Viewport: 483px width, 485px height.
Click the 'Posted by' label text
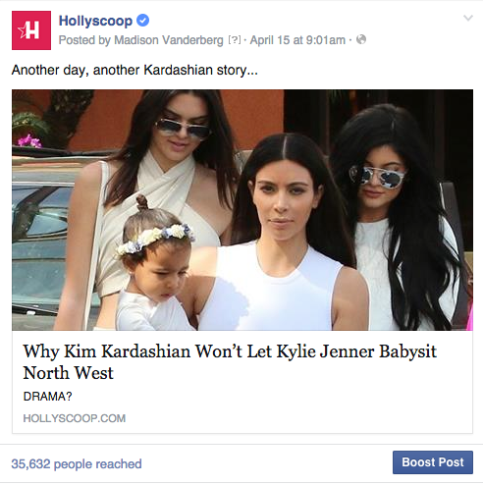[x=84, y=40]
